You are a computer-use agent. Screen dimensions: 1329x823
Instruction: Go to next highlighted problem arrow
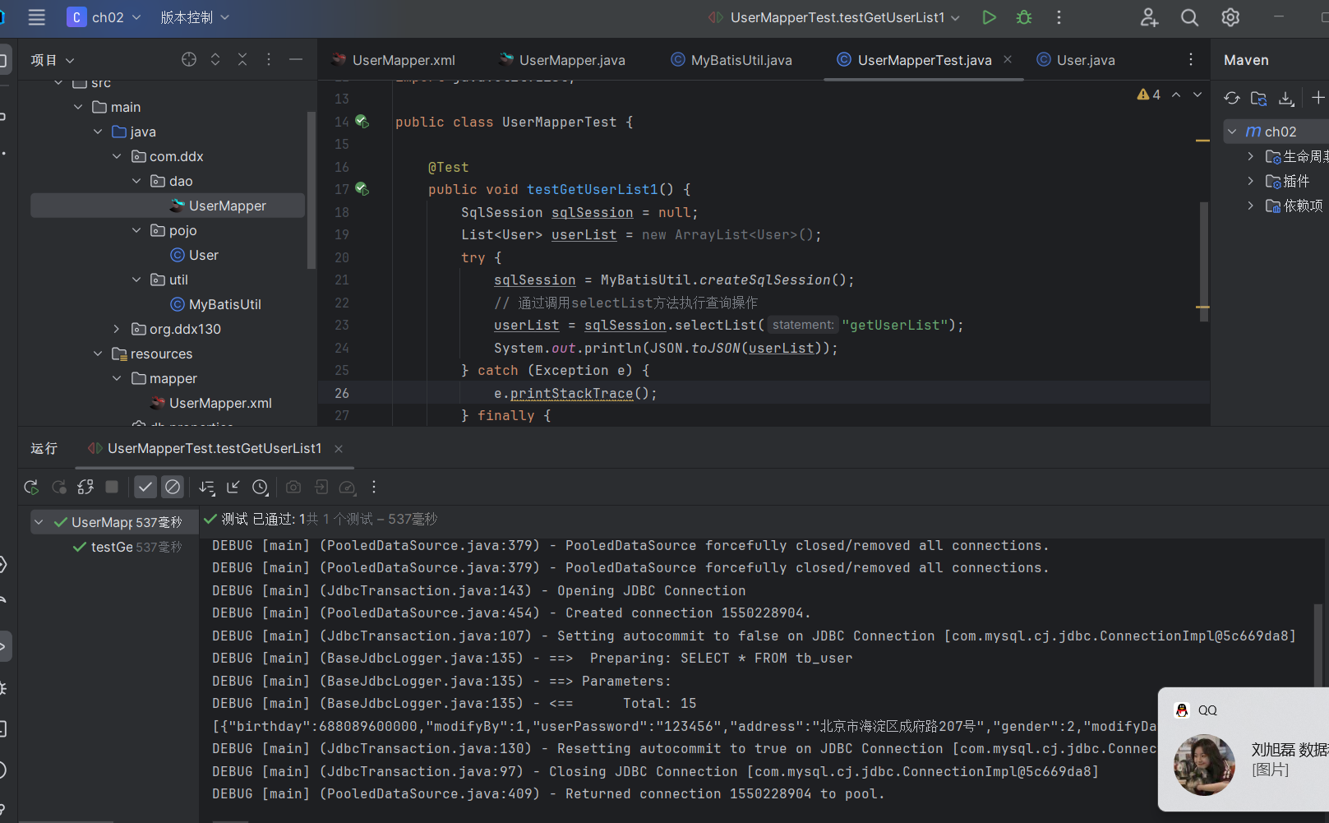[1197, 95]
